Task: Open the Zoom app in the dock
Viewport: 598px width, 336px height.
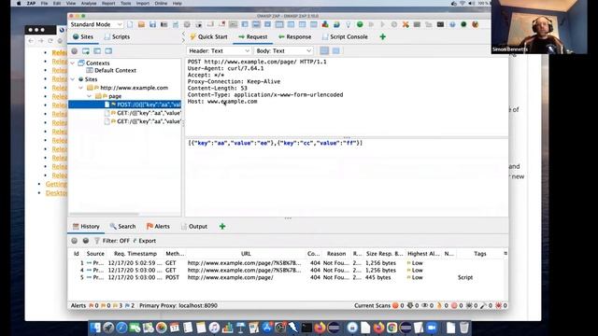Action: (432, 328)
